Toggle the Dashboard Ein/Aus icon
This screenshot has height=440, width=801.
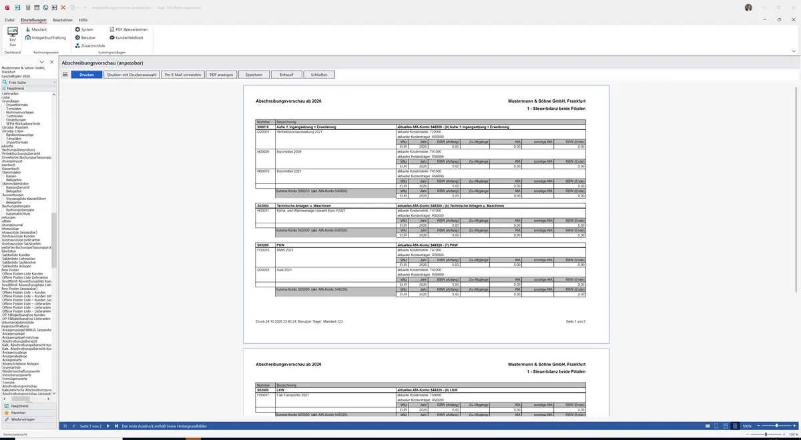point(12,36)
